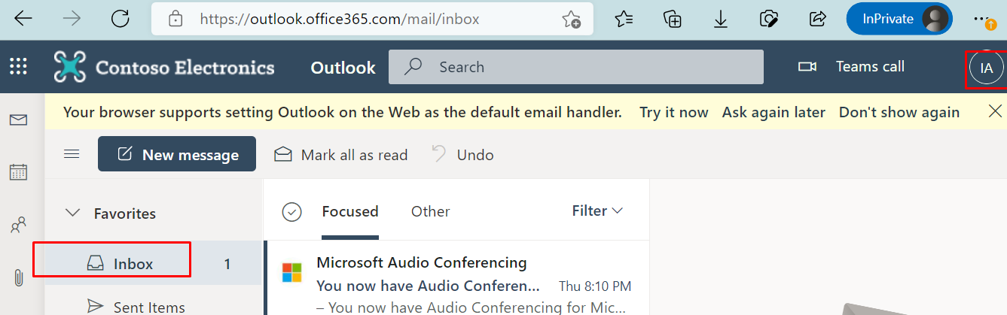Toggle the navigation pane hamburger button
1007x315 pixels.
pos(72,154)
